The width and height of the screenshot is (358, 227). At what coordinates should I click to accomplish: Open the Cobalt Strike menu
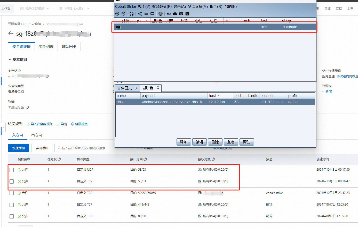tap(125, 6)
